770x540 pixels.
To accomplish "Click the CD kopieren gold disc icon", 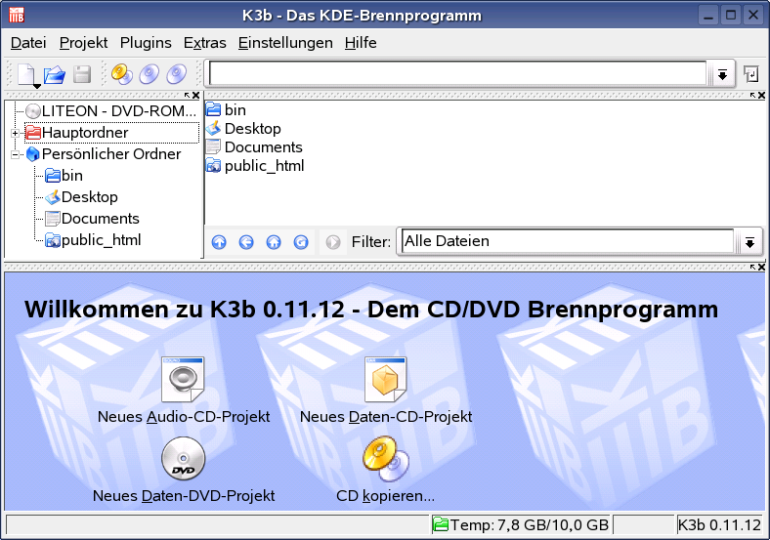I will [386, 459].
